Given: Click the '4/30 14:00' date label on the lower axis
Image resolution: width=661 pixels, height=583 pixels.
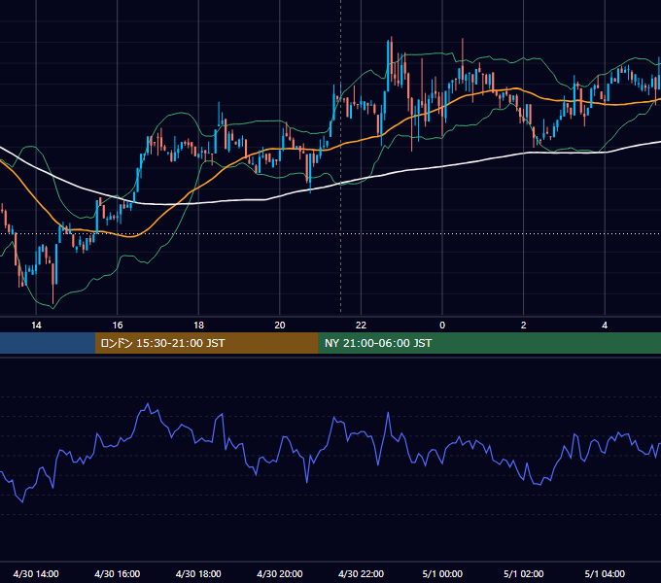Looking at the screenshot, I should click(36, 573).
